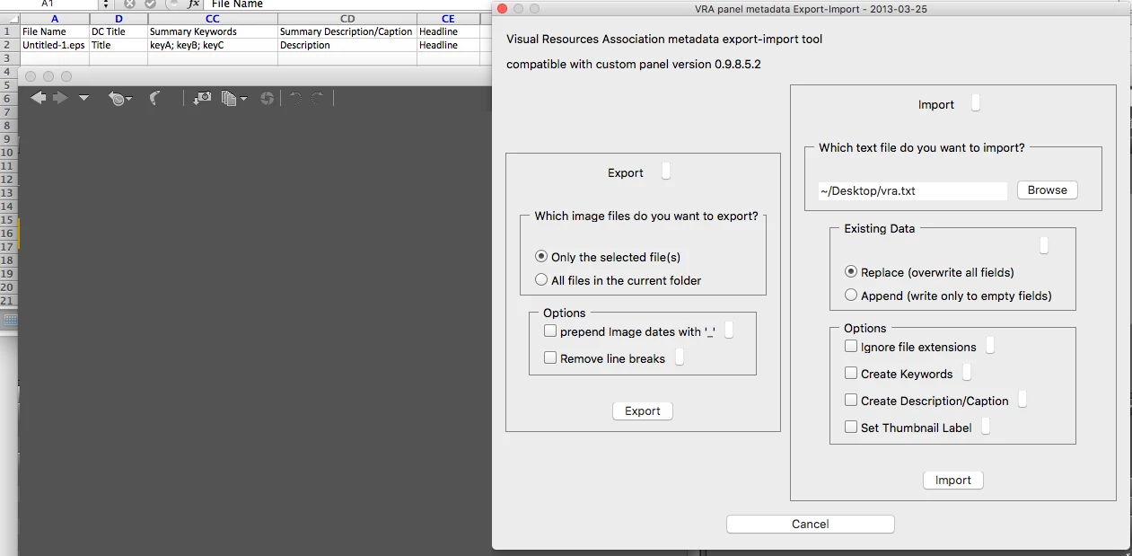Image resolution: width=1132 pixels, height=556 pixels.
Task: Click the get photos from camera icon
Action: (x=203, y=97)
